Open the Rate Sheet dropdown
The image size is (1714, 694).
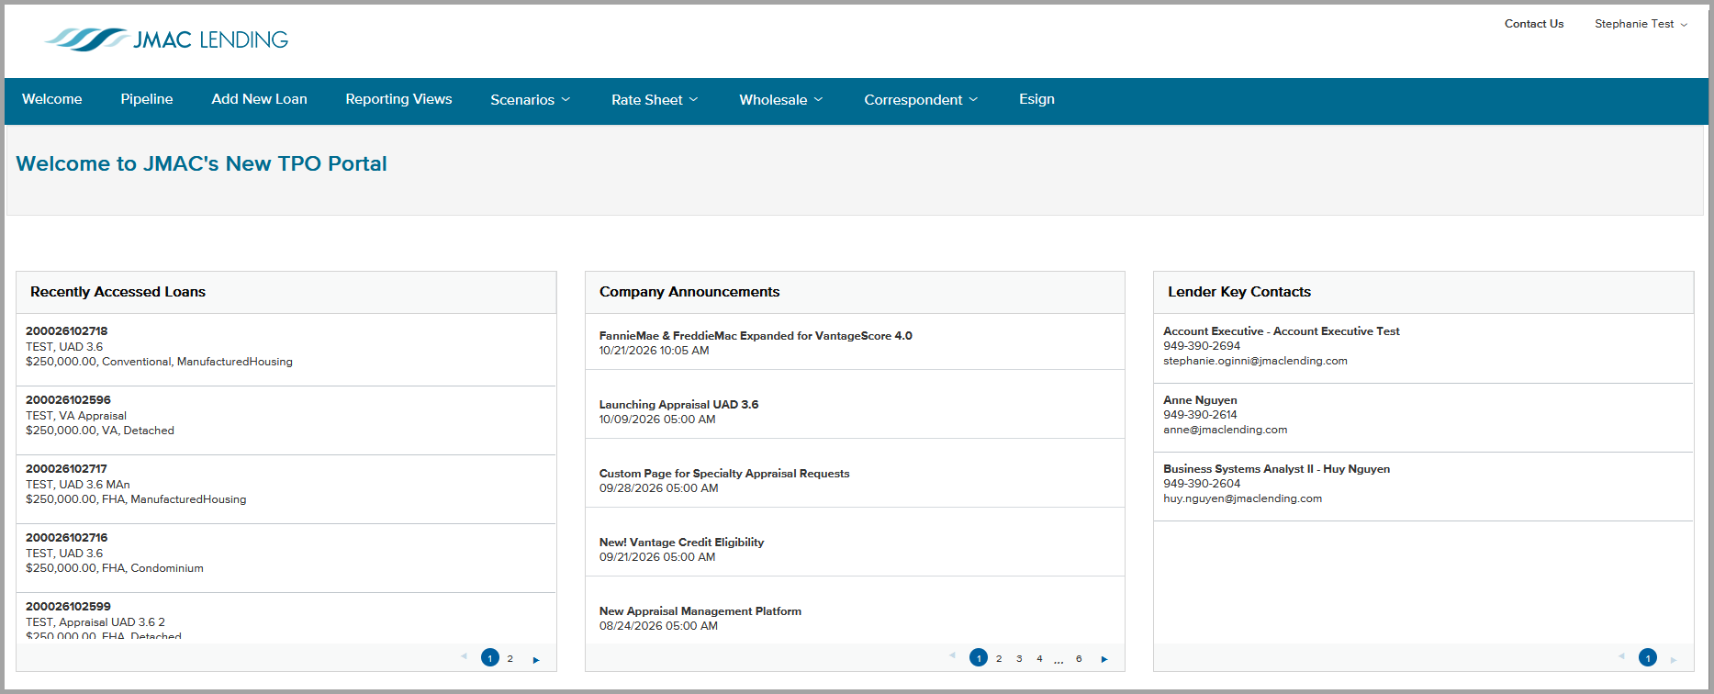[655, 100]
